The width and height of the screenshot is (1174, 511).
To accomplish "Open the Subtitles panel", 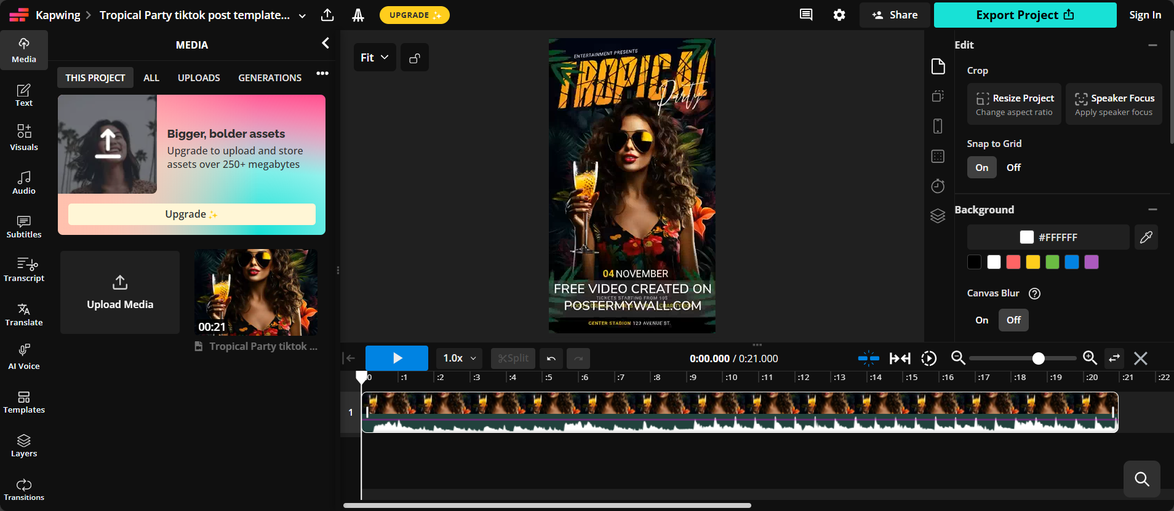I will tap(24, 226).
